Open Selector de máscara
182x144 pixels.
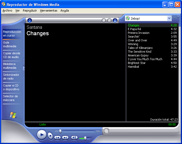[10, 98]
